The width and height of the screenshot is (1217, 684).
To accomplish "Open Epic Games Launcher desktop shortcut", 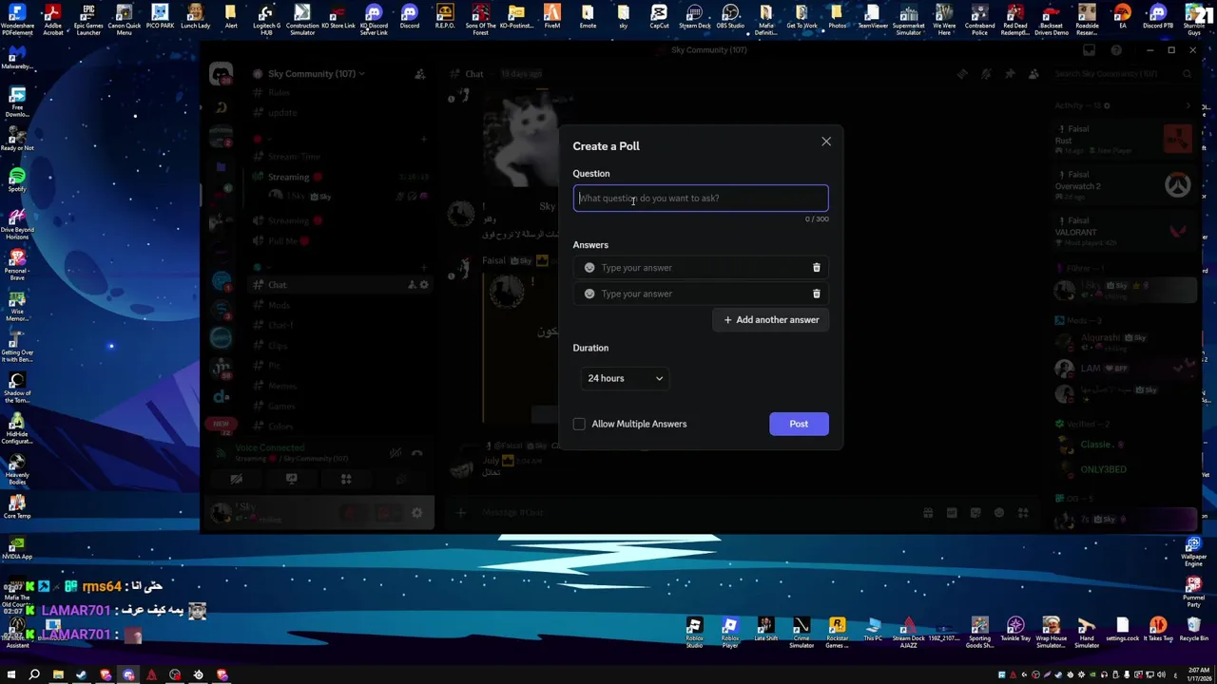I will 88,19.
